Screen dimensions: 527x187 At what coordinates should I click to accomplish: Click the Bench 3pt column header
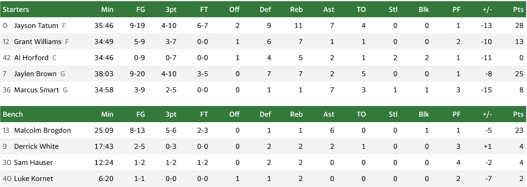point(171,114)
